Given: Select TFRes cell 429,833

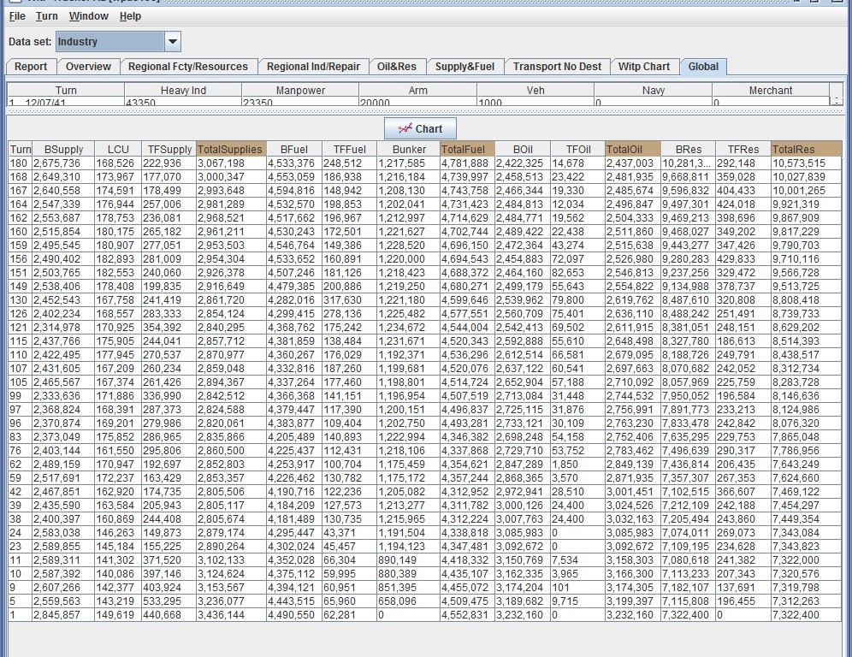Looking at the screenshot, I should coord(743,259).
